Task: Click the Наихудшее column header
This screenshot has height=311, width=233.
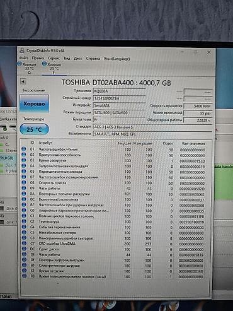Action: pyautogui.click(x=142, y=143)
